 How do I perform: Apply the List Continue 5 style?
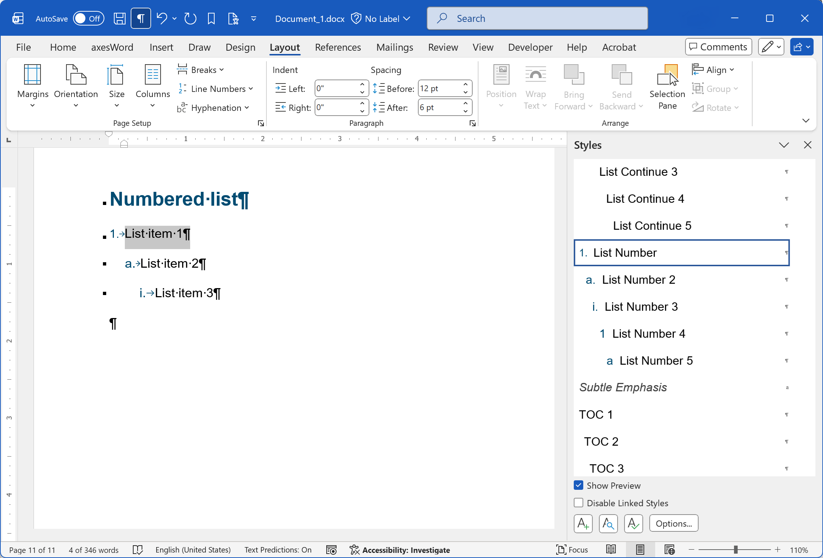[681, 226]
